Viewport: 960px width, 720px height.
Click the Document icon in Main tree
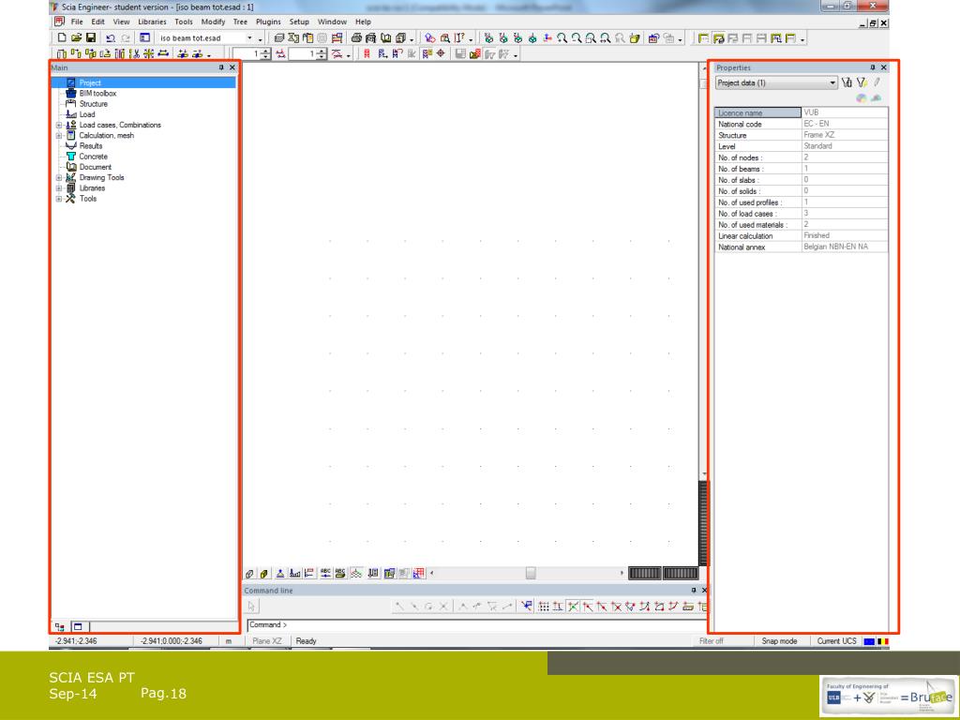[x=71, y=167]
